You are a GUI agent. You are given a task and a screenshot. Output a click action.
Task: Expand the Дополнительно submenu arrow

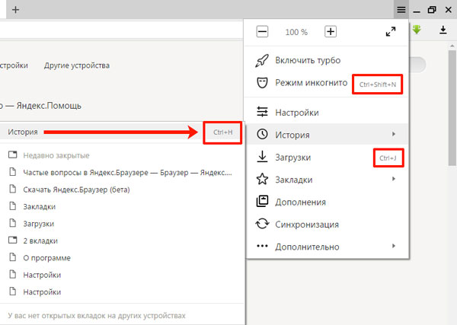[394, 247]
